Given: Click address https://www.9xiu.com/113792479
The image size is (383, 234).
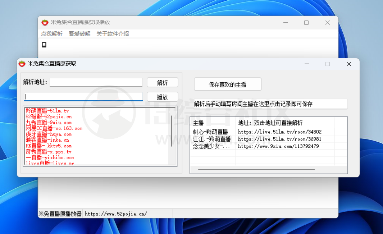Looking at the screenshot, I should click(278, 146).
